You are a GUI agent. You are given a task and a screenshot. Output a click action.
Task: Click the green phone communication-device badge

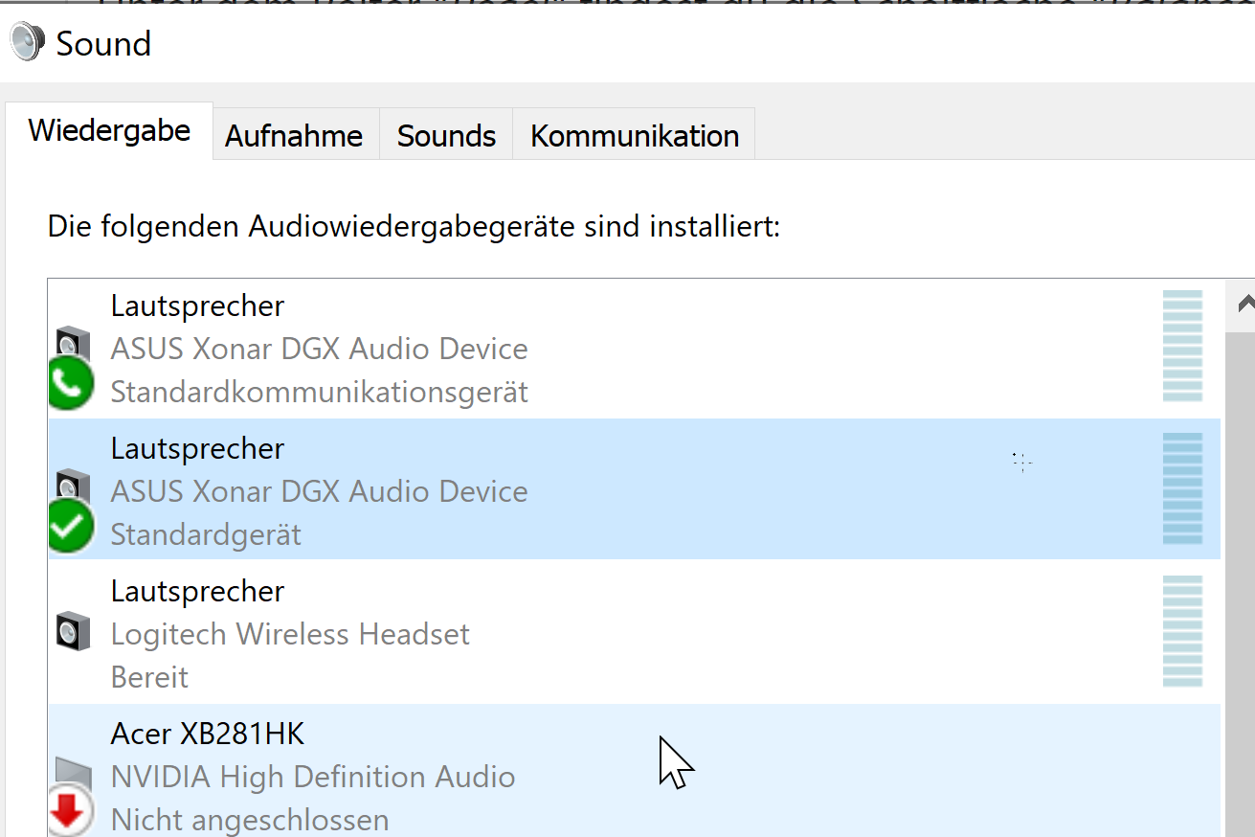71,384
